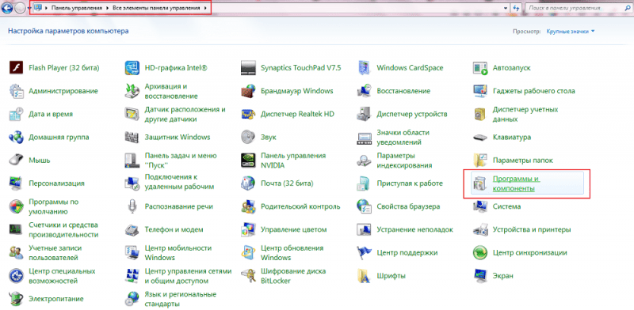Refresh the Control Panel view
Viewport: 634px width, 310px height.
[516, 8]
